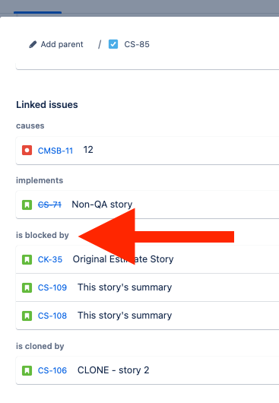Viewport: 279px width, 403px height.
Task: Open the CS-109 issue link
Action: tap(52, 287)
